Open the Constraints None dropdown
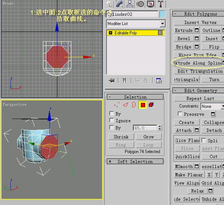 [x=212, y=106]
